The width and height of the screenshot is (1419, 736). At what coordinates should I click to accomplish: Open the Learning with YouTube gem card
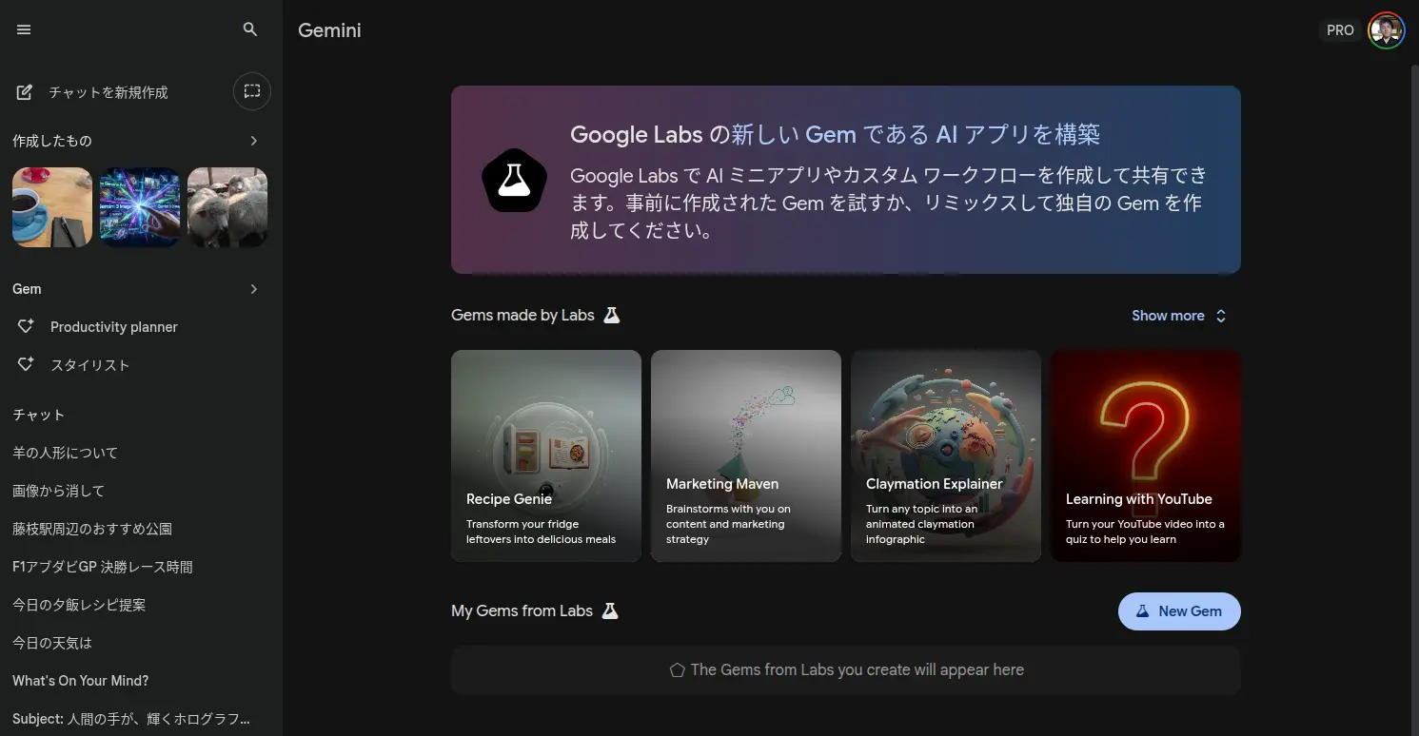click(x=1145, y=455)
